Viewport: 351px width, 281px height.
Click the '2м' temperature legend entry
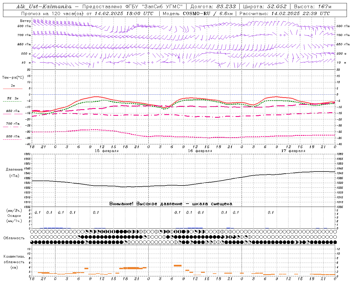(x=13, y=86)
